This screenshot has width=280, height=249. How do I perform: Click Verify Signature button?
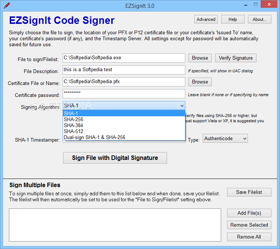tap(236, 58)
